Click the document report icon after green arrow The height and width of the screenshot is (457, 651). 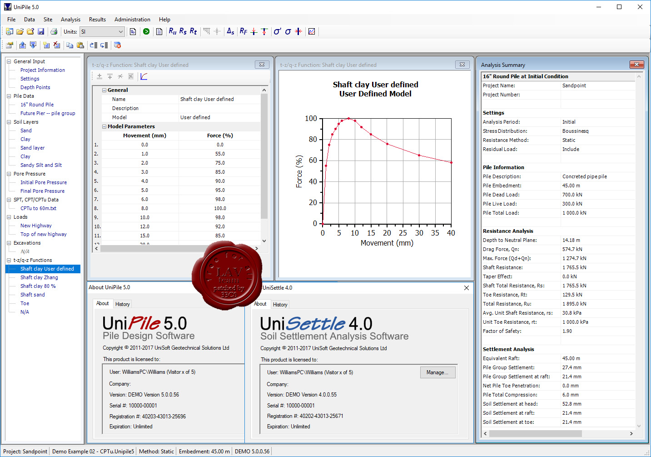159,31
